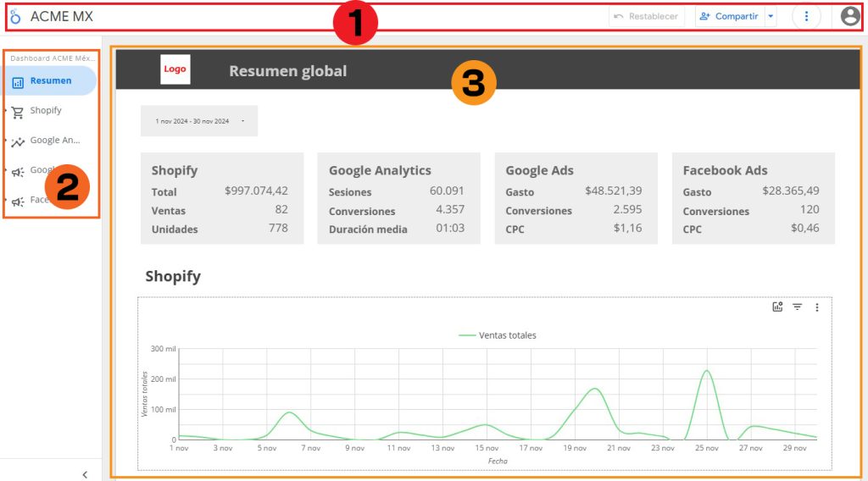This screenshot has width=868, height=481.
Task: Click the Logo image in the report header
Action: [x=175, y=69]
